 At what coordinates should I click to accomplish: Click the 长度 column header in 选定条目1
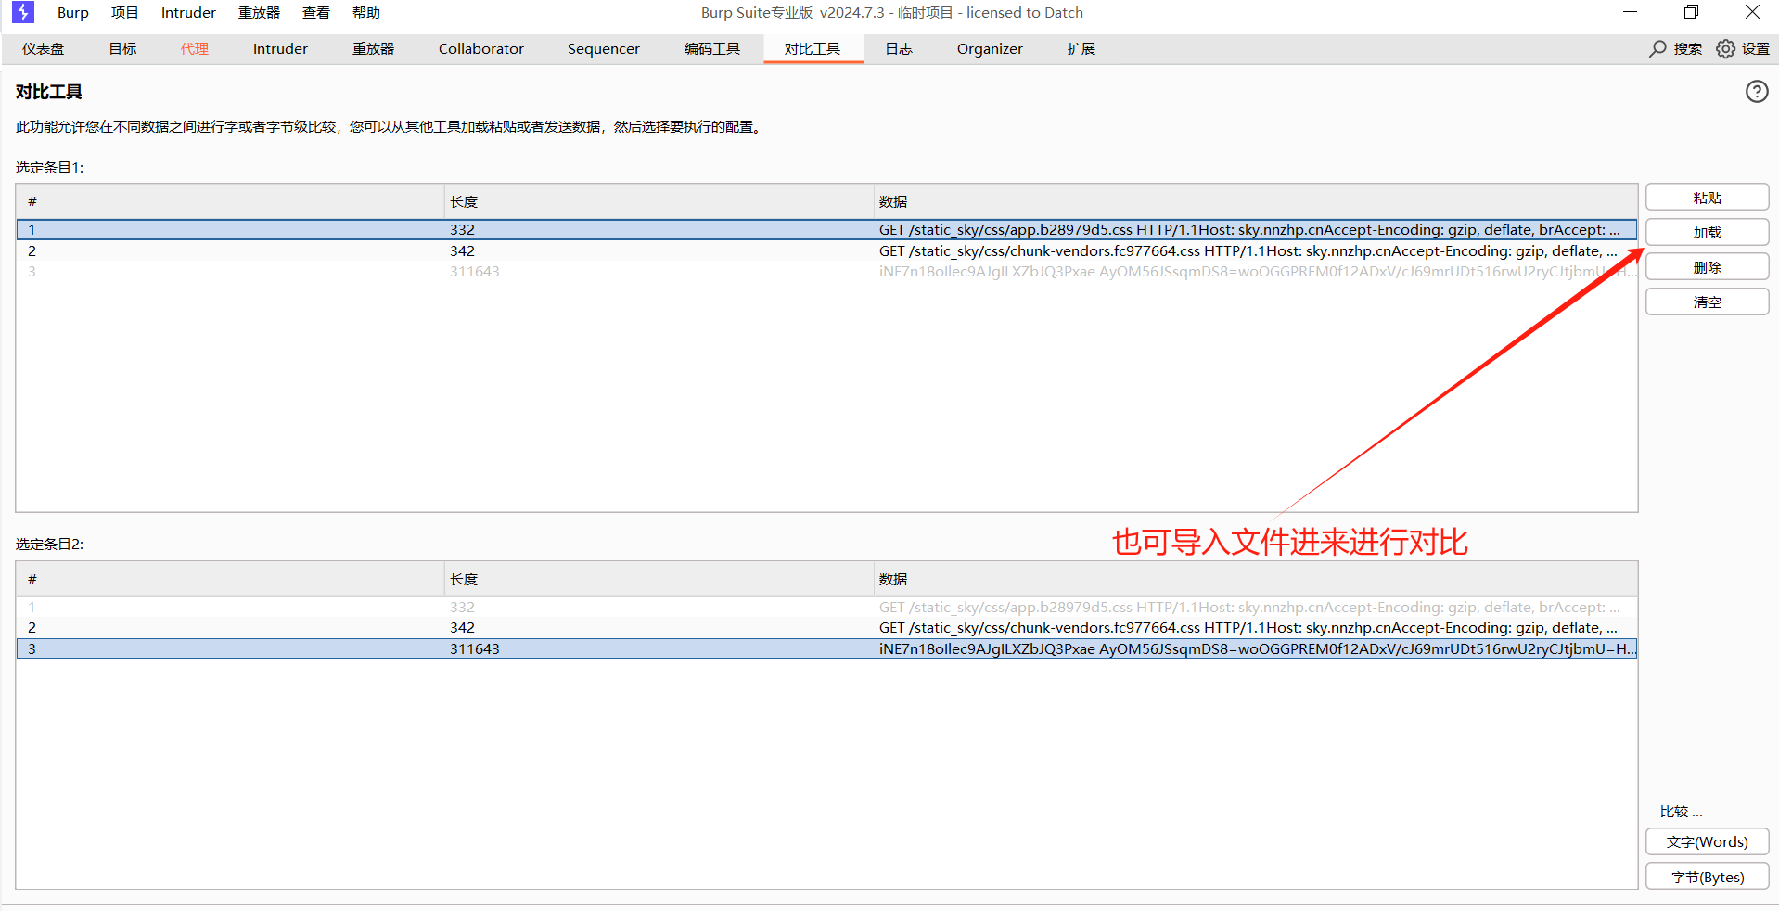[659, 202]
